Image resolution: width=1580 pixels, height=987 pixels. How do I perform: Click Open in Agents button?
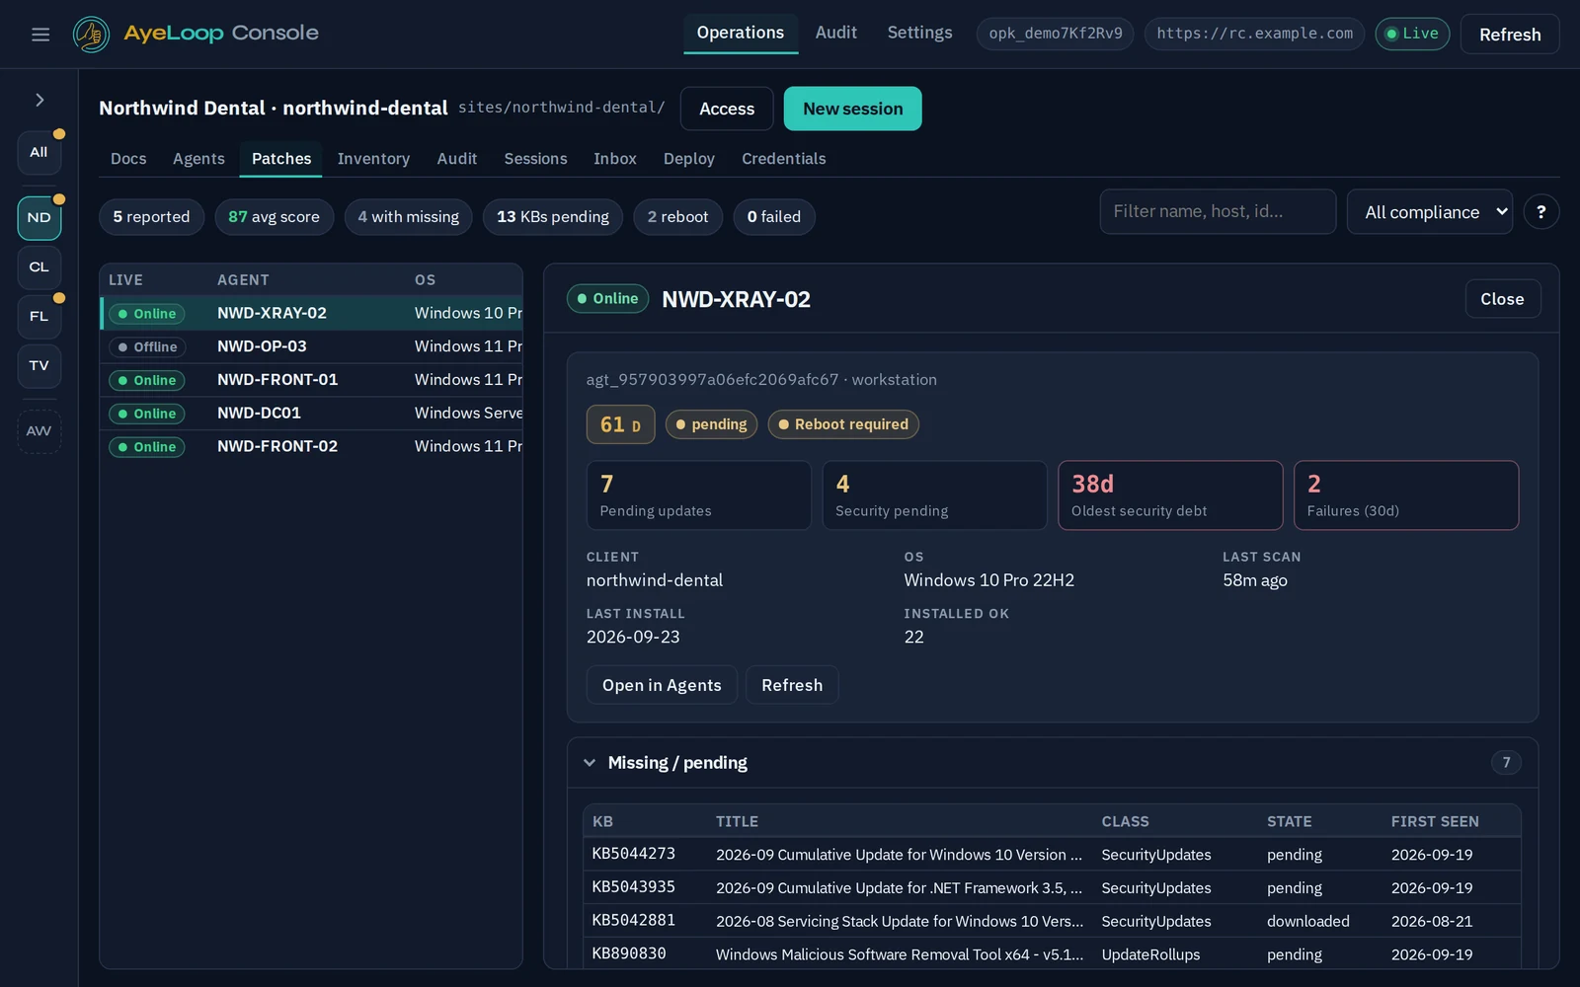coord(662,685)
